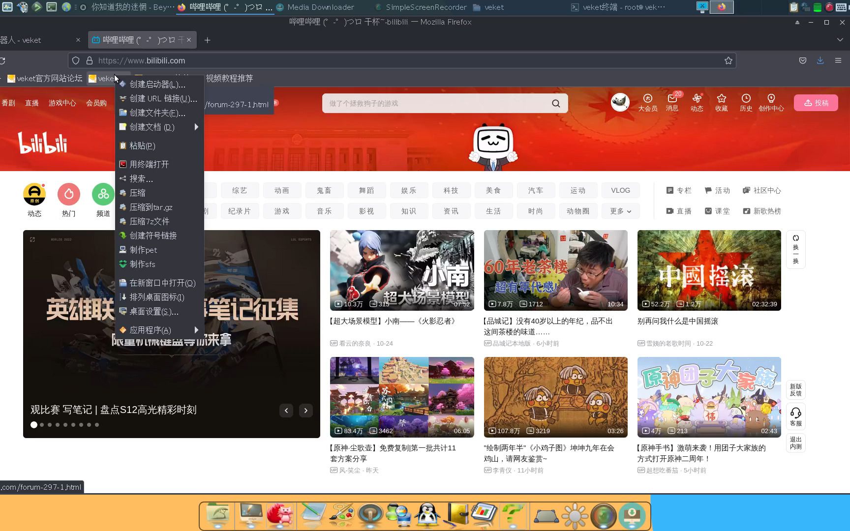
Task: Click the Firefox URL address bar
Action: point(402,60)
